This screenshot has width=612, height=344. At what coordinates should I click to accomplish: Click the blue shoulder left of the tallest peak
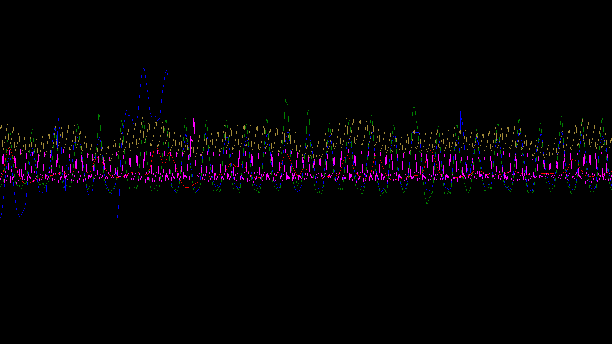pos(127,111)
